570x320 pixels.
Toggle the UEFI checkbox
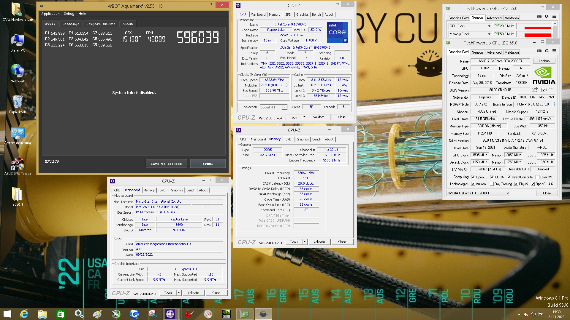point(543,90)
